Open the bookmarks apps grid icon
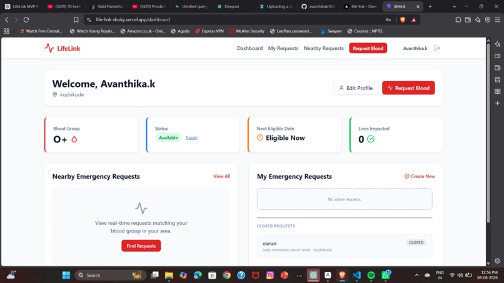 pyautogui.click(x=6, y=31)
